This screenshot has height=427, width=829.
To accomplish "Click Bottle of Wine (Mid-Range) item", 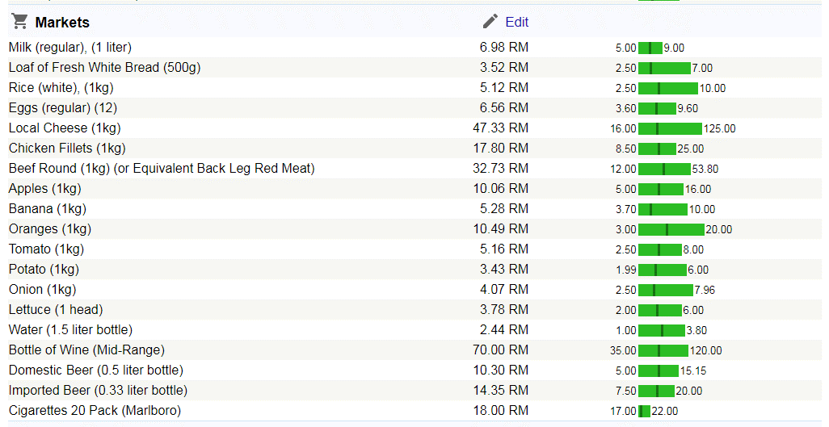I will [x=86, y=350].
